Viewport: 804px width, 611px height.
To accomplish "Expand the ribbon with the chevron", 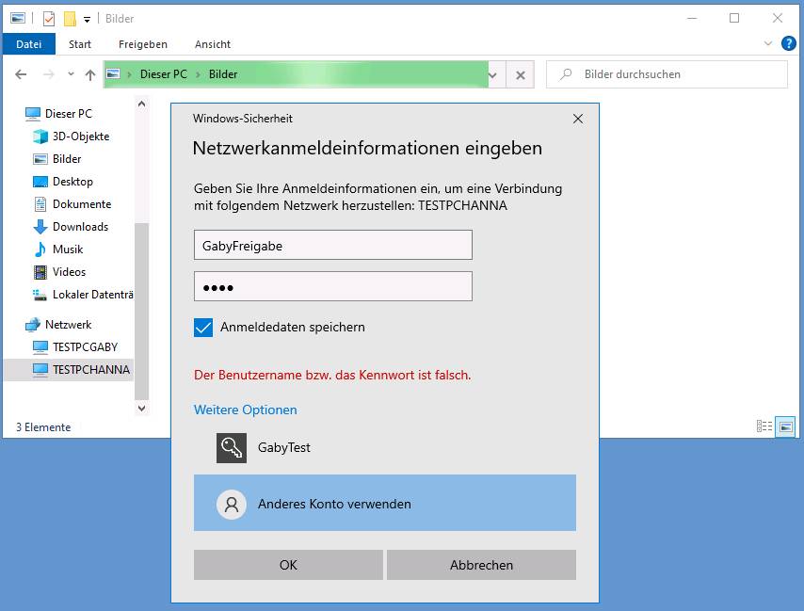I will click(x=767, y=43).
